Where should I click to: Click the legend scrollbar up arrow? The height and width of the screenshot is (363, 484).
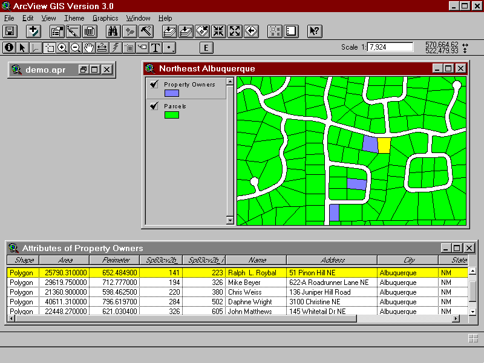(230, 82)
